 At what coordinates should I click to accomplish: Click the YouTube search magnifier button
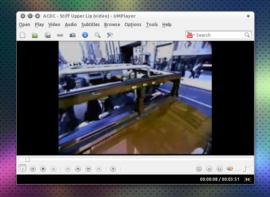(x=247, y=35)
